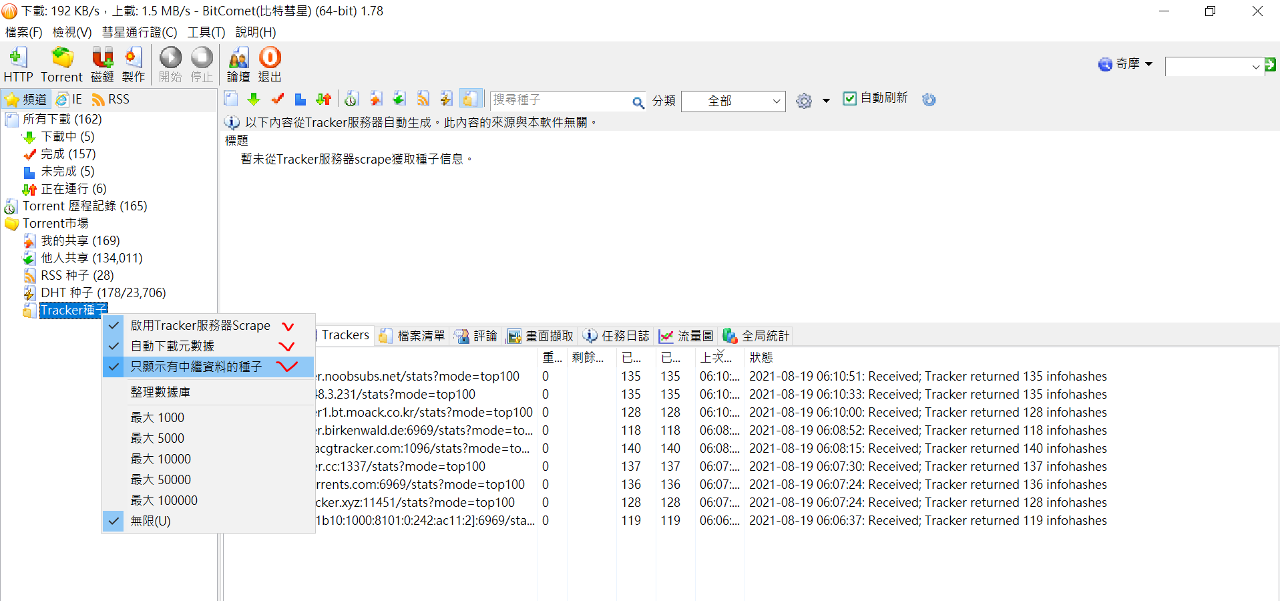This screenshot has height=601, width=1280.
Task: Click the lightning DHT seeds toolbar icon
Action: 446,99
